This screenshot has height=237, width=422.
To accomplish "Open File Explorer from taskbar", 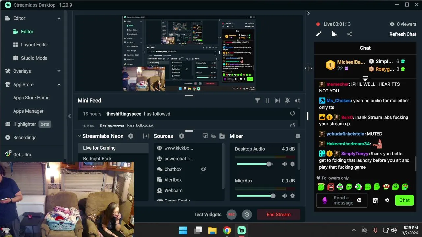I will click(212, 230).
